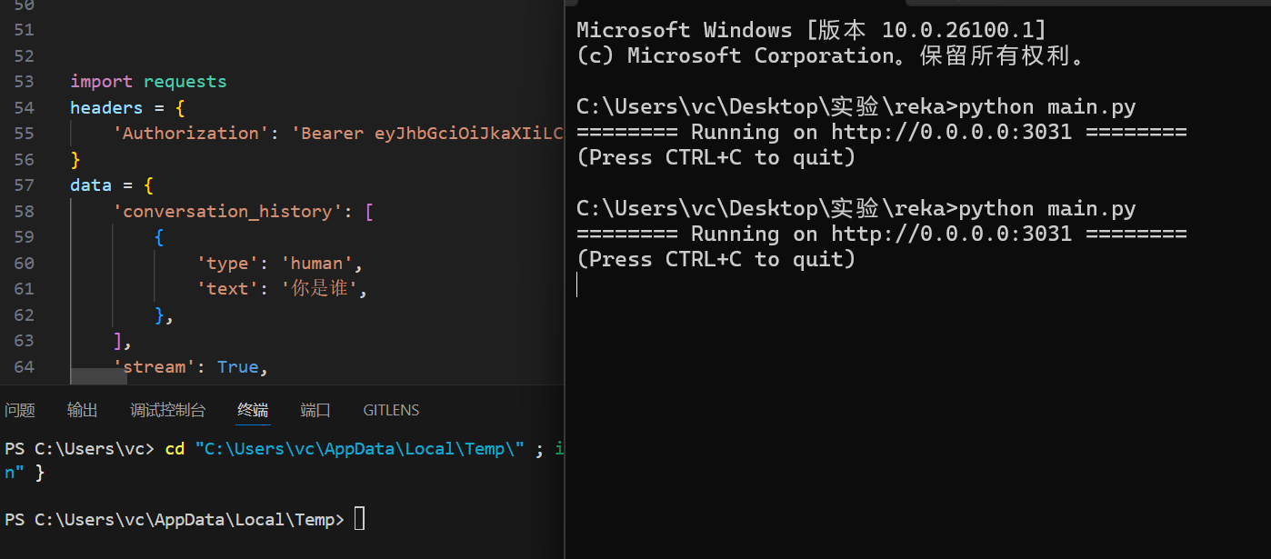Click the blinking cursor in the cmd window

[x=577, y=284]
